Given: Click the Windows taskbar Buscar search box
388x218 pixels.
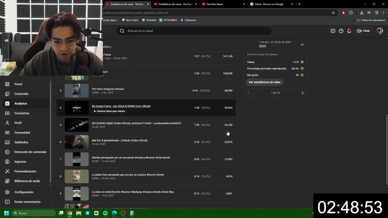Looking at the screenshot, I should (x=34, y=213).
